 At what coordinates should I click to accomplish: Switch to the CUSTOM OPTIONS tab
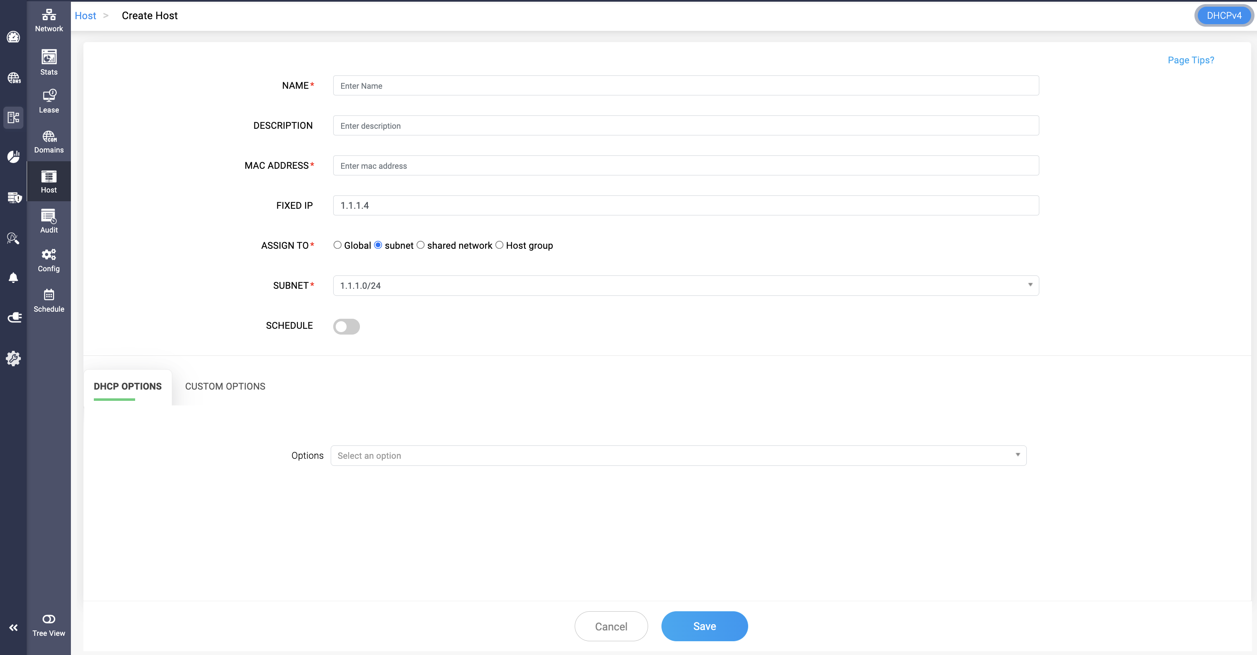(225, 386)
